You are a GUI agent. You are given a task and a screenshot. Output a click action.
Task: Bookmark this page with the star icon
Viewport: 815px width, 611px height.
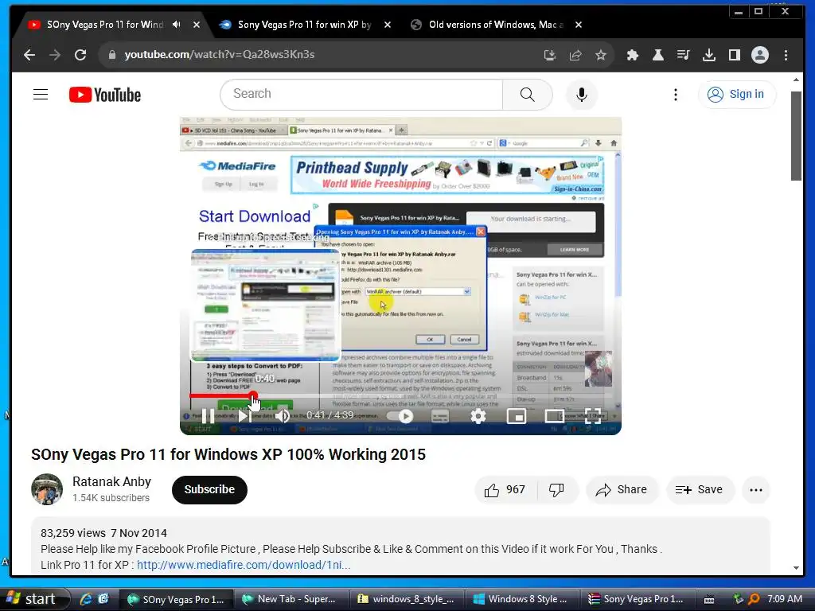click(601, 55)
